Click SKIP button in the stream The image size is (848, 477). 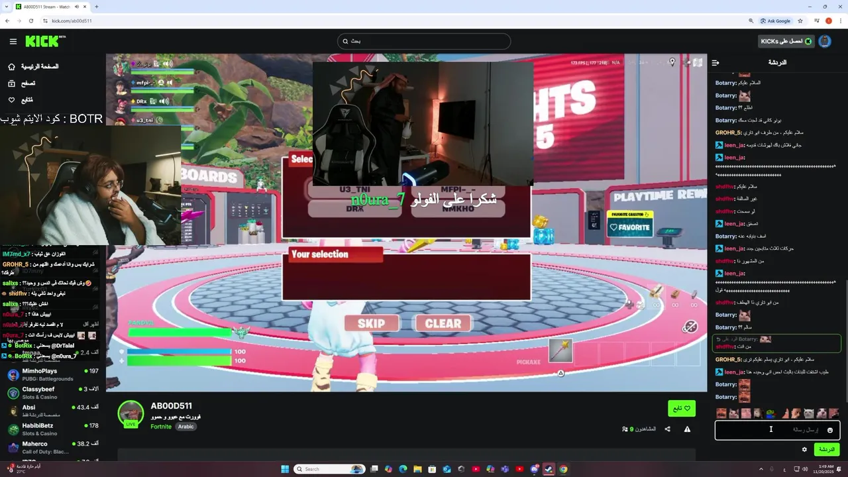click(371, 323)
